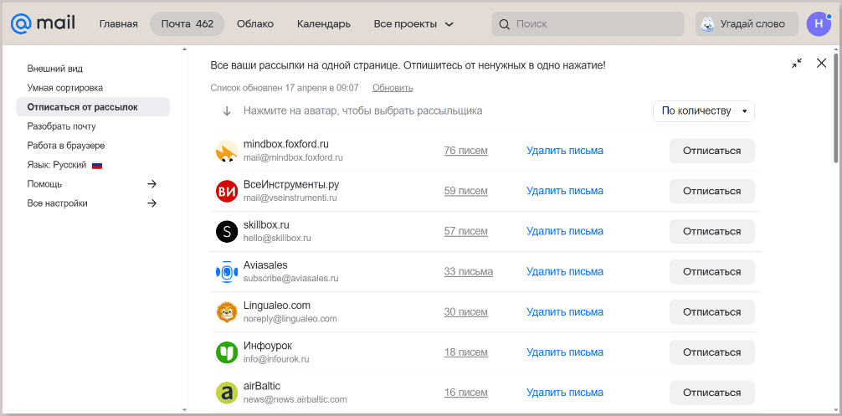Image resolution: width=842 pixels, height=416 pixels.
Task: Select the Aviasales blue avatar
Action: [x=227, y=271]
